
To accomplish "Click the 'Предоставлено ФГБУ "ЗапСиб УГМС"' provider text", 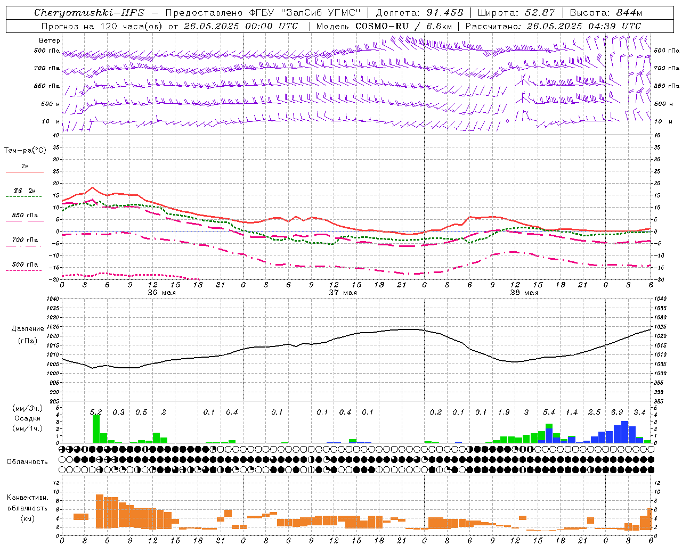I will click(263, 13).
